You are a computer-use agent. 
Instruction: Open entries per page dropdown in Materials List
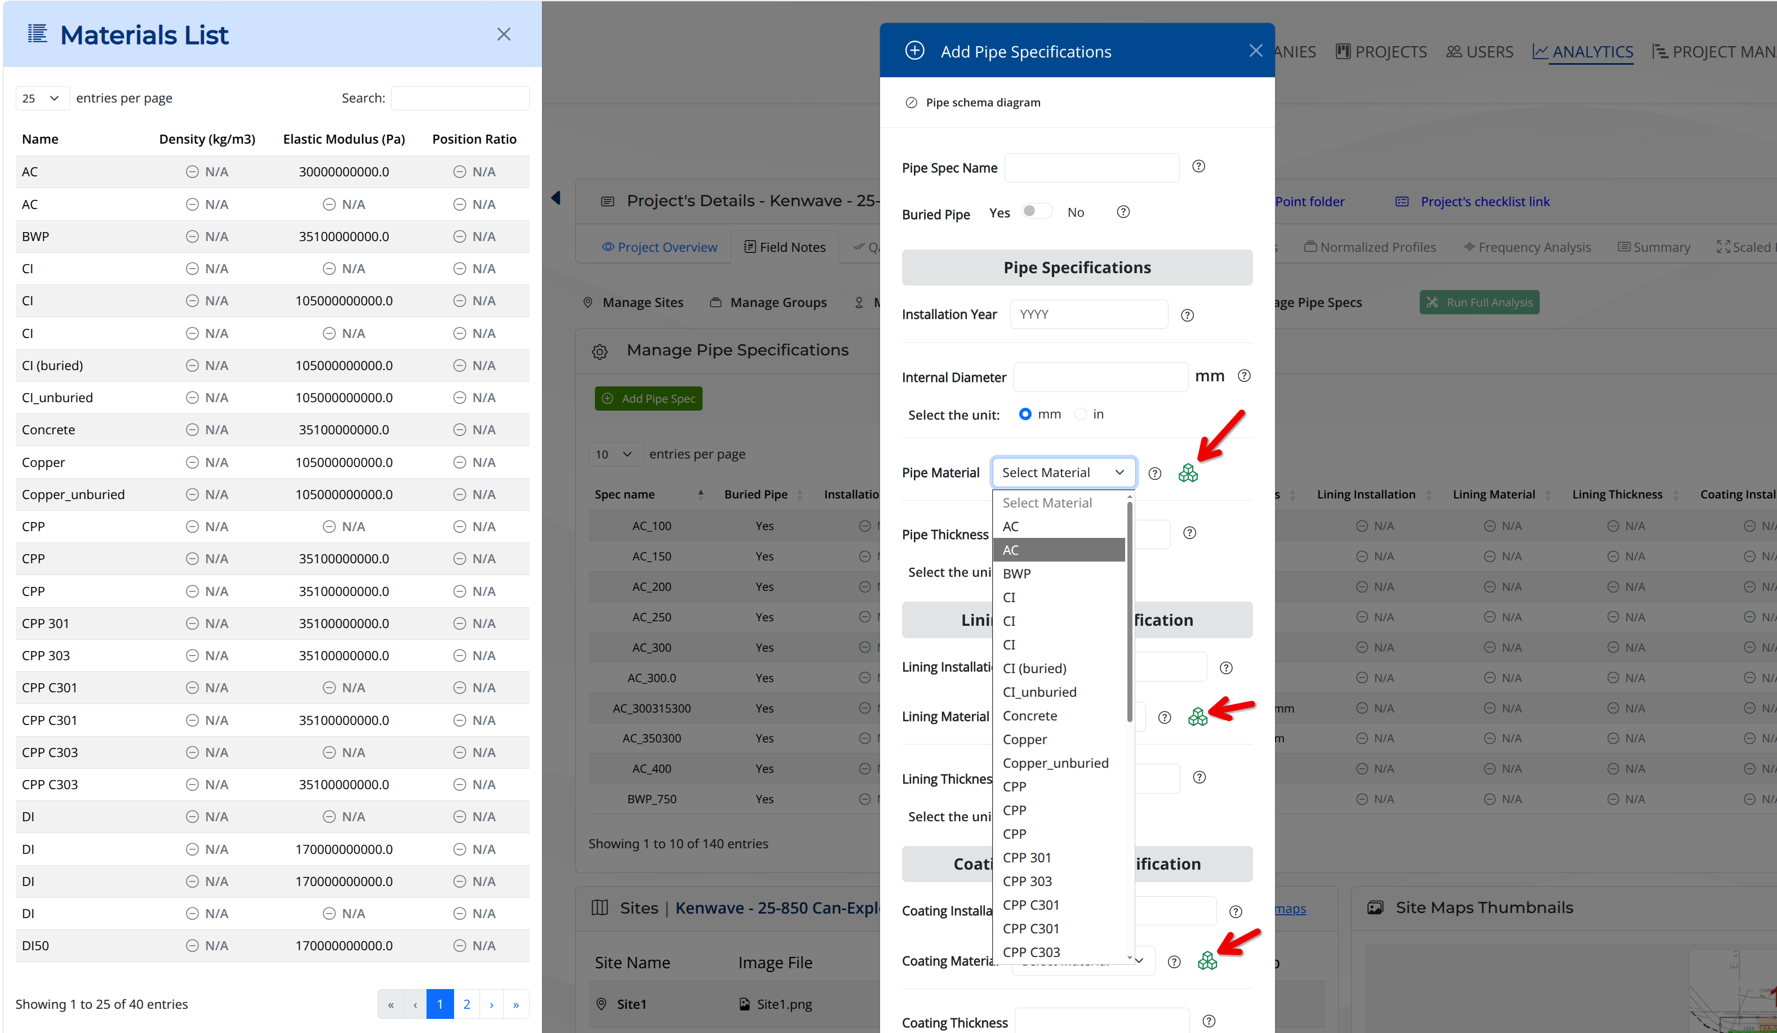pyautogui.click(x=42, y=98)
